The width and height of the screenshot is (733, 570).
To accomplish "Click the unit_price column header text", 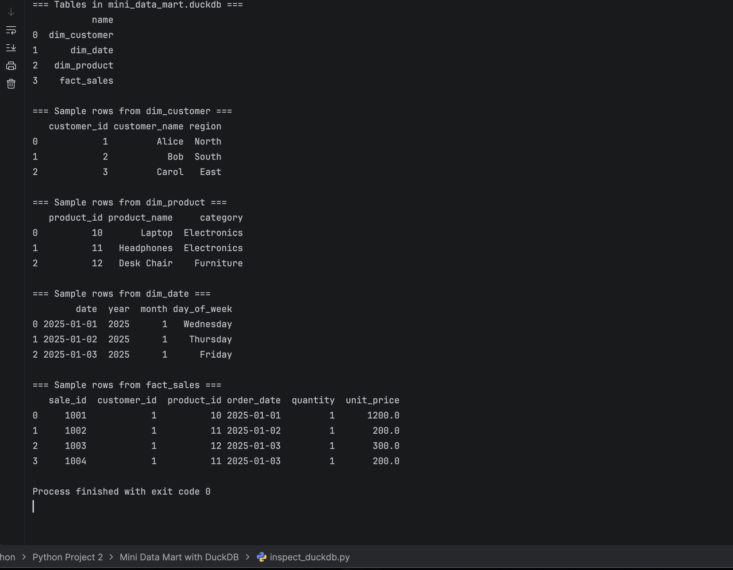I will coord(372,400).
